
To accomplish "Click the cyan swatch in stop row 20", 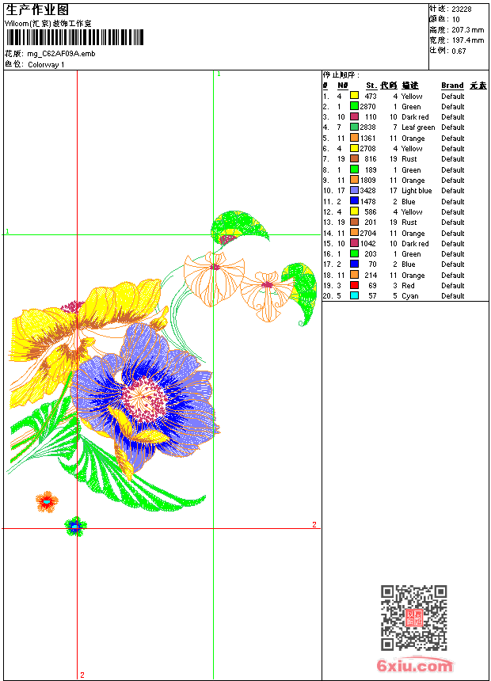I will click(x=354, y=296).
